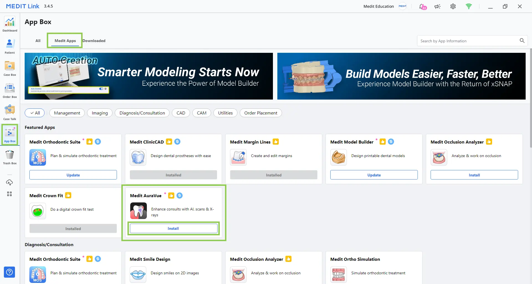Filter apps by Imaging category

tap(100, 113)
